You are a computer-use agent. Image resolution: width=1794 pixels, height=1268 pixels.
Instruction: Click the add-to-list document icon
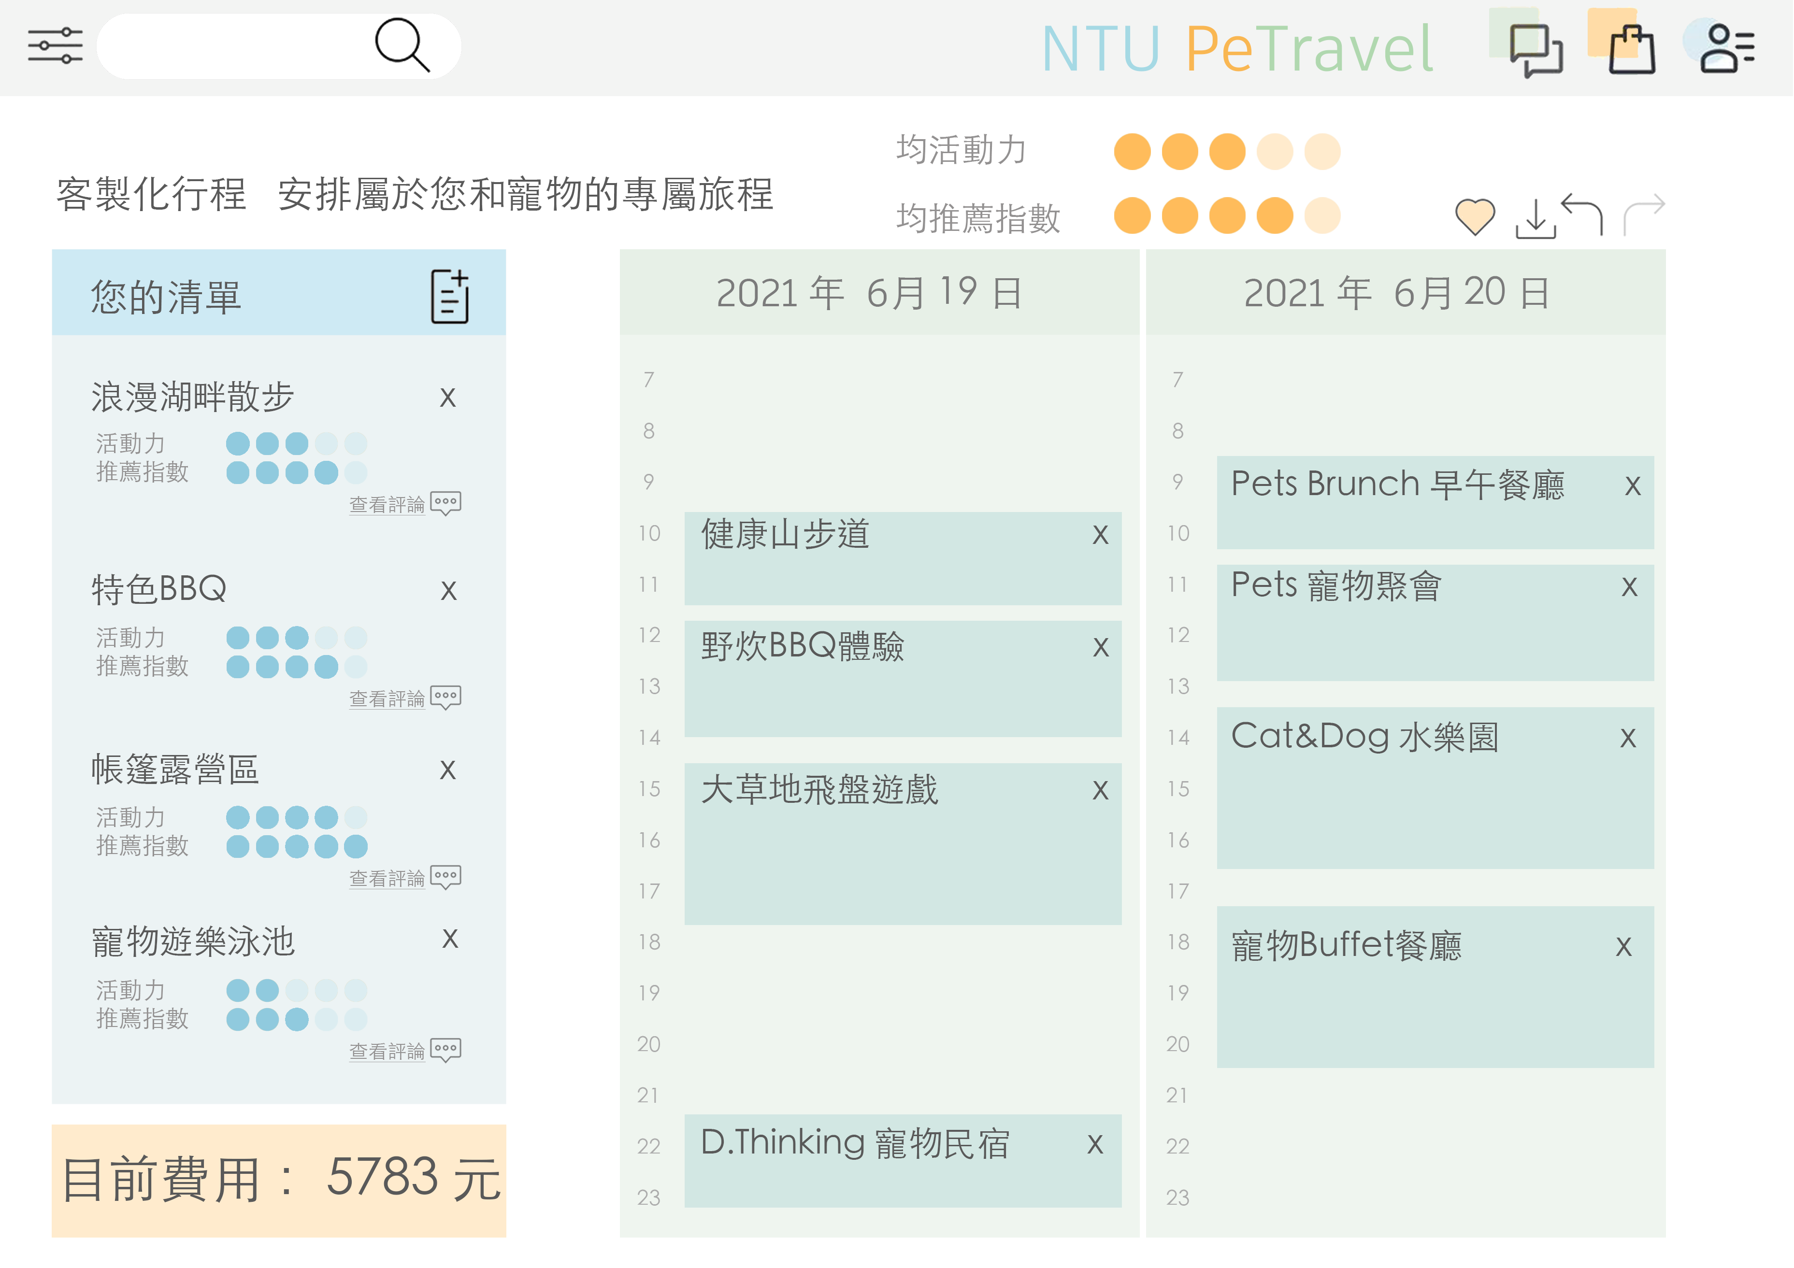click(x=450, y=297)
